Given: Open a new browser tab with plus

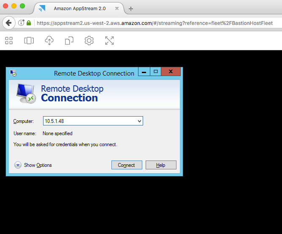Looking at the screenshot, I should pyautogui.click(x=131, y=8).
